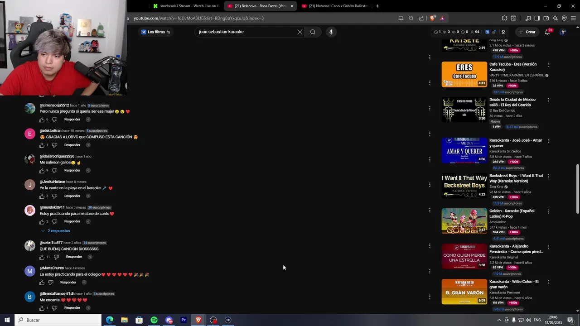Open three-dot menu on @eliel.beltran's comment
Screen dimensions: 580x326
pyautogui.click(x=430, y=134)
